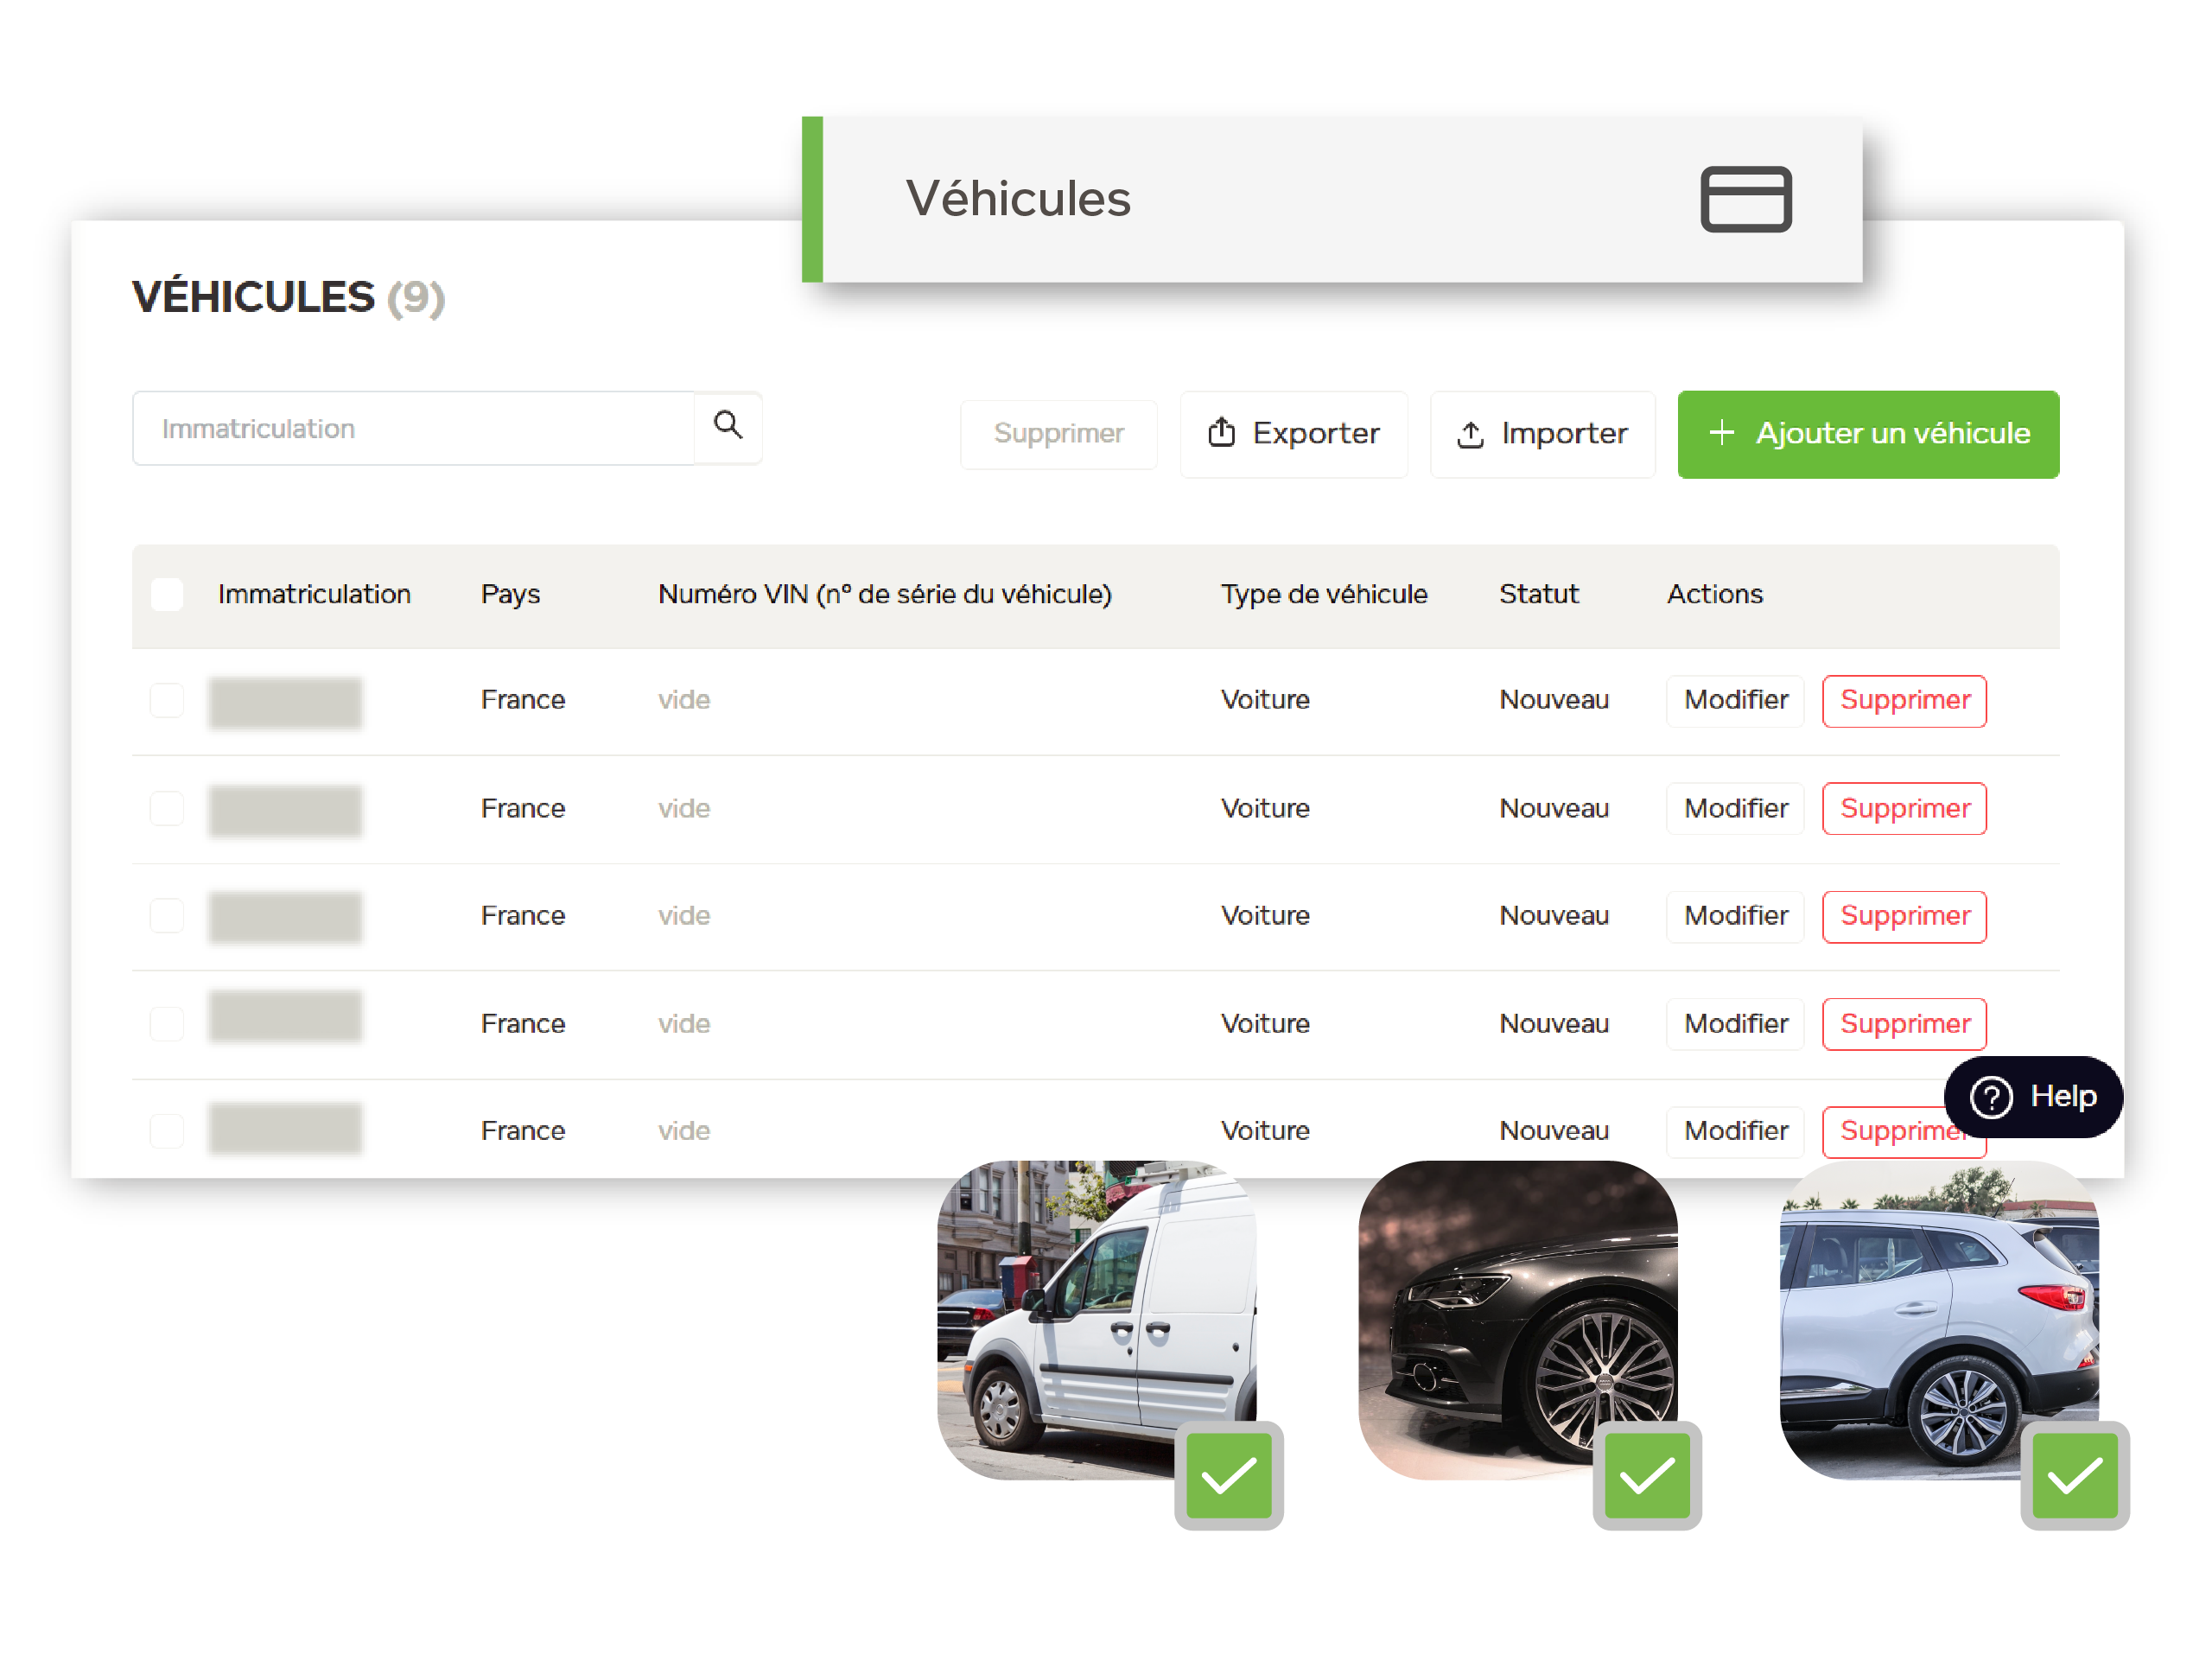2212x1655 pixels.
Task: Click green checkmark under black car photo
Action: pos(1646,1475)
